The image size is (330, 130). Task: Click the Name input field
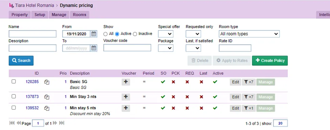click(x=32, y=34)
